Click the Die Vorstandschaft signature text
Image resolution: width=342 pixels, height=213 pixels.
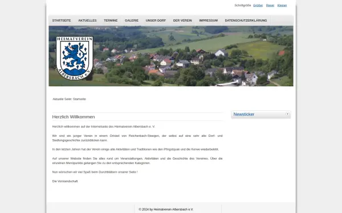65,181
